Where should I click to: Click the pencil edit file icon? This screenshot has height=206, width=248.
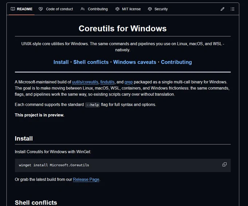[x=222, y=9]
